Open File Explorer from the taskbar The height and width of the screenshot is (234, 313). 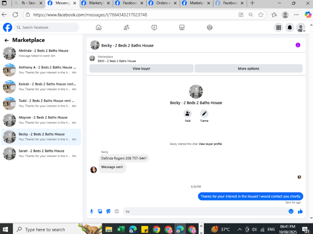click(x=109, y=230)
